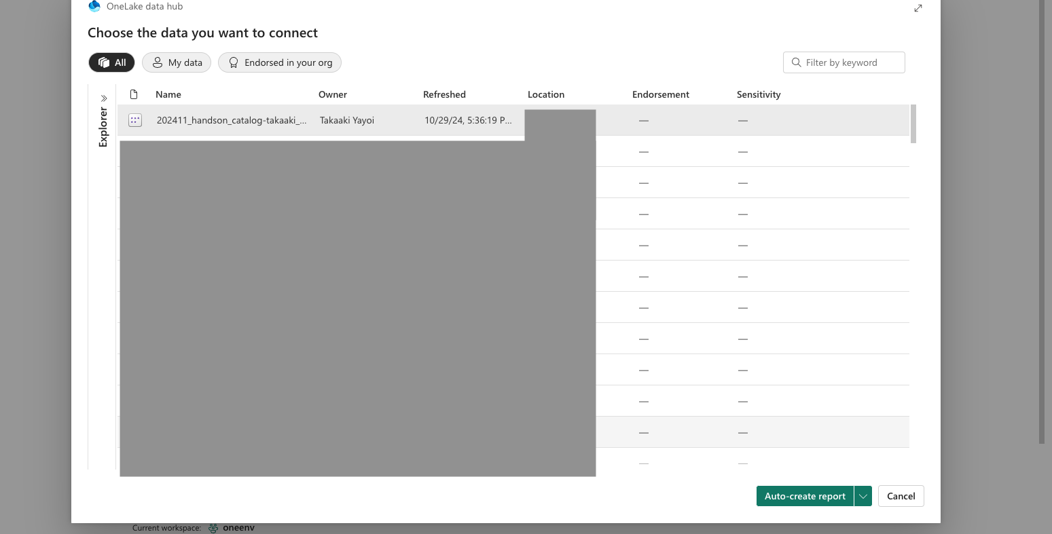Sort the list by the Sensitivity column
Viewport: 1052px width, 534px height.
click(x=759, y=94)
